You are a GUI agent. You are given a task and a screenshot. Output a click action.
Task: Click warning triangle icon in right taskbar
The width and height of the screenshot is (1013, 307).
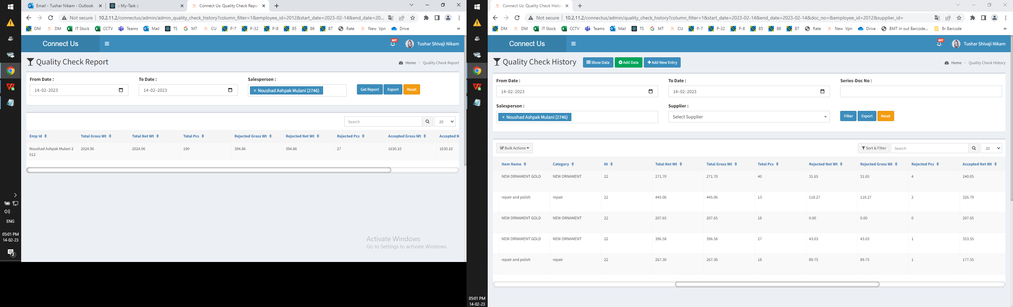click(x=477, y=23)
